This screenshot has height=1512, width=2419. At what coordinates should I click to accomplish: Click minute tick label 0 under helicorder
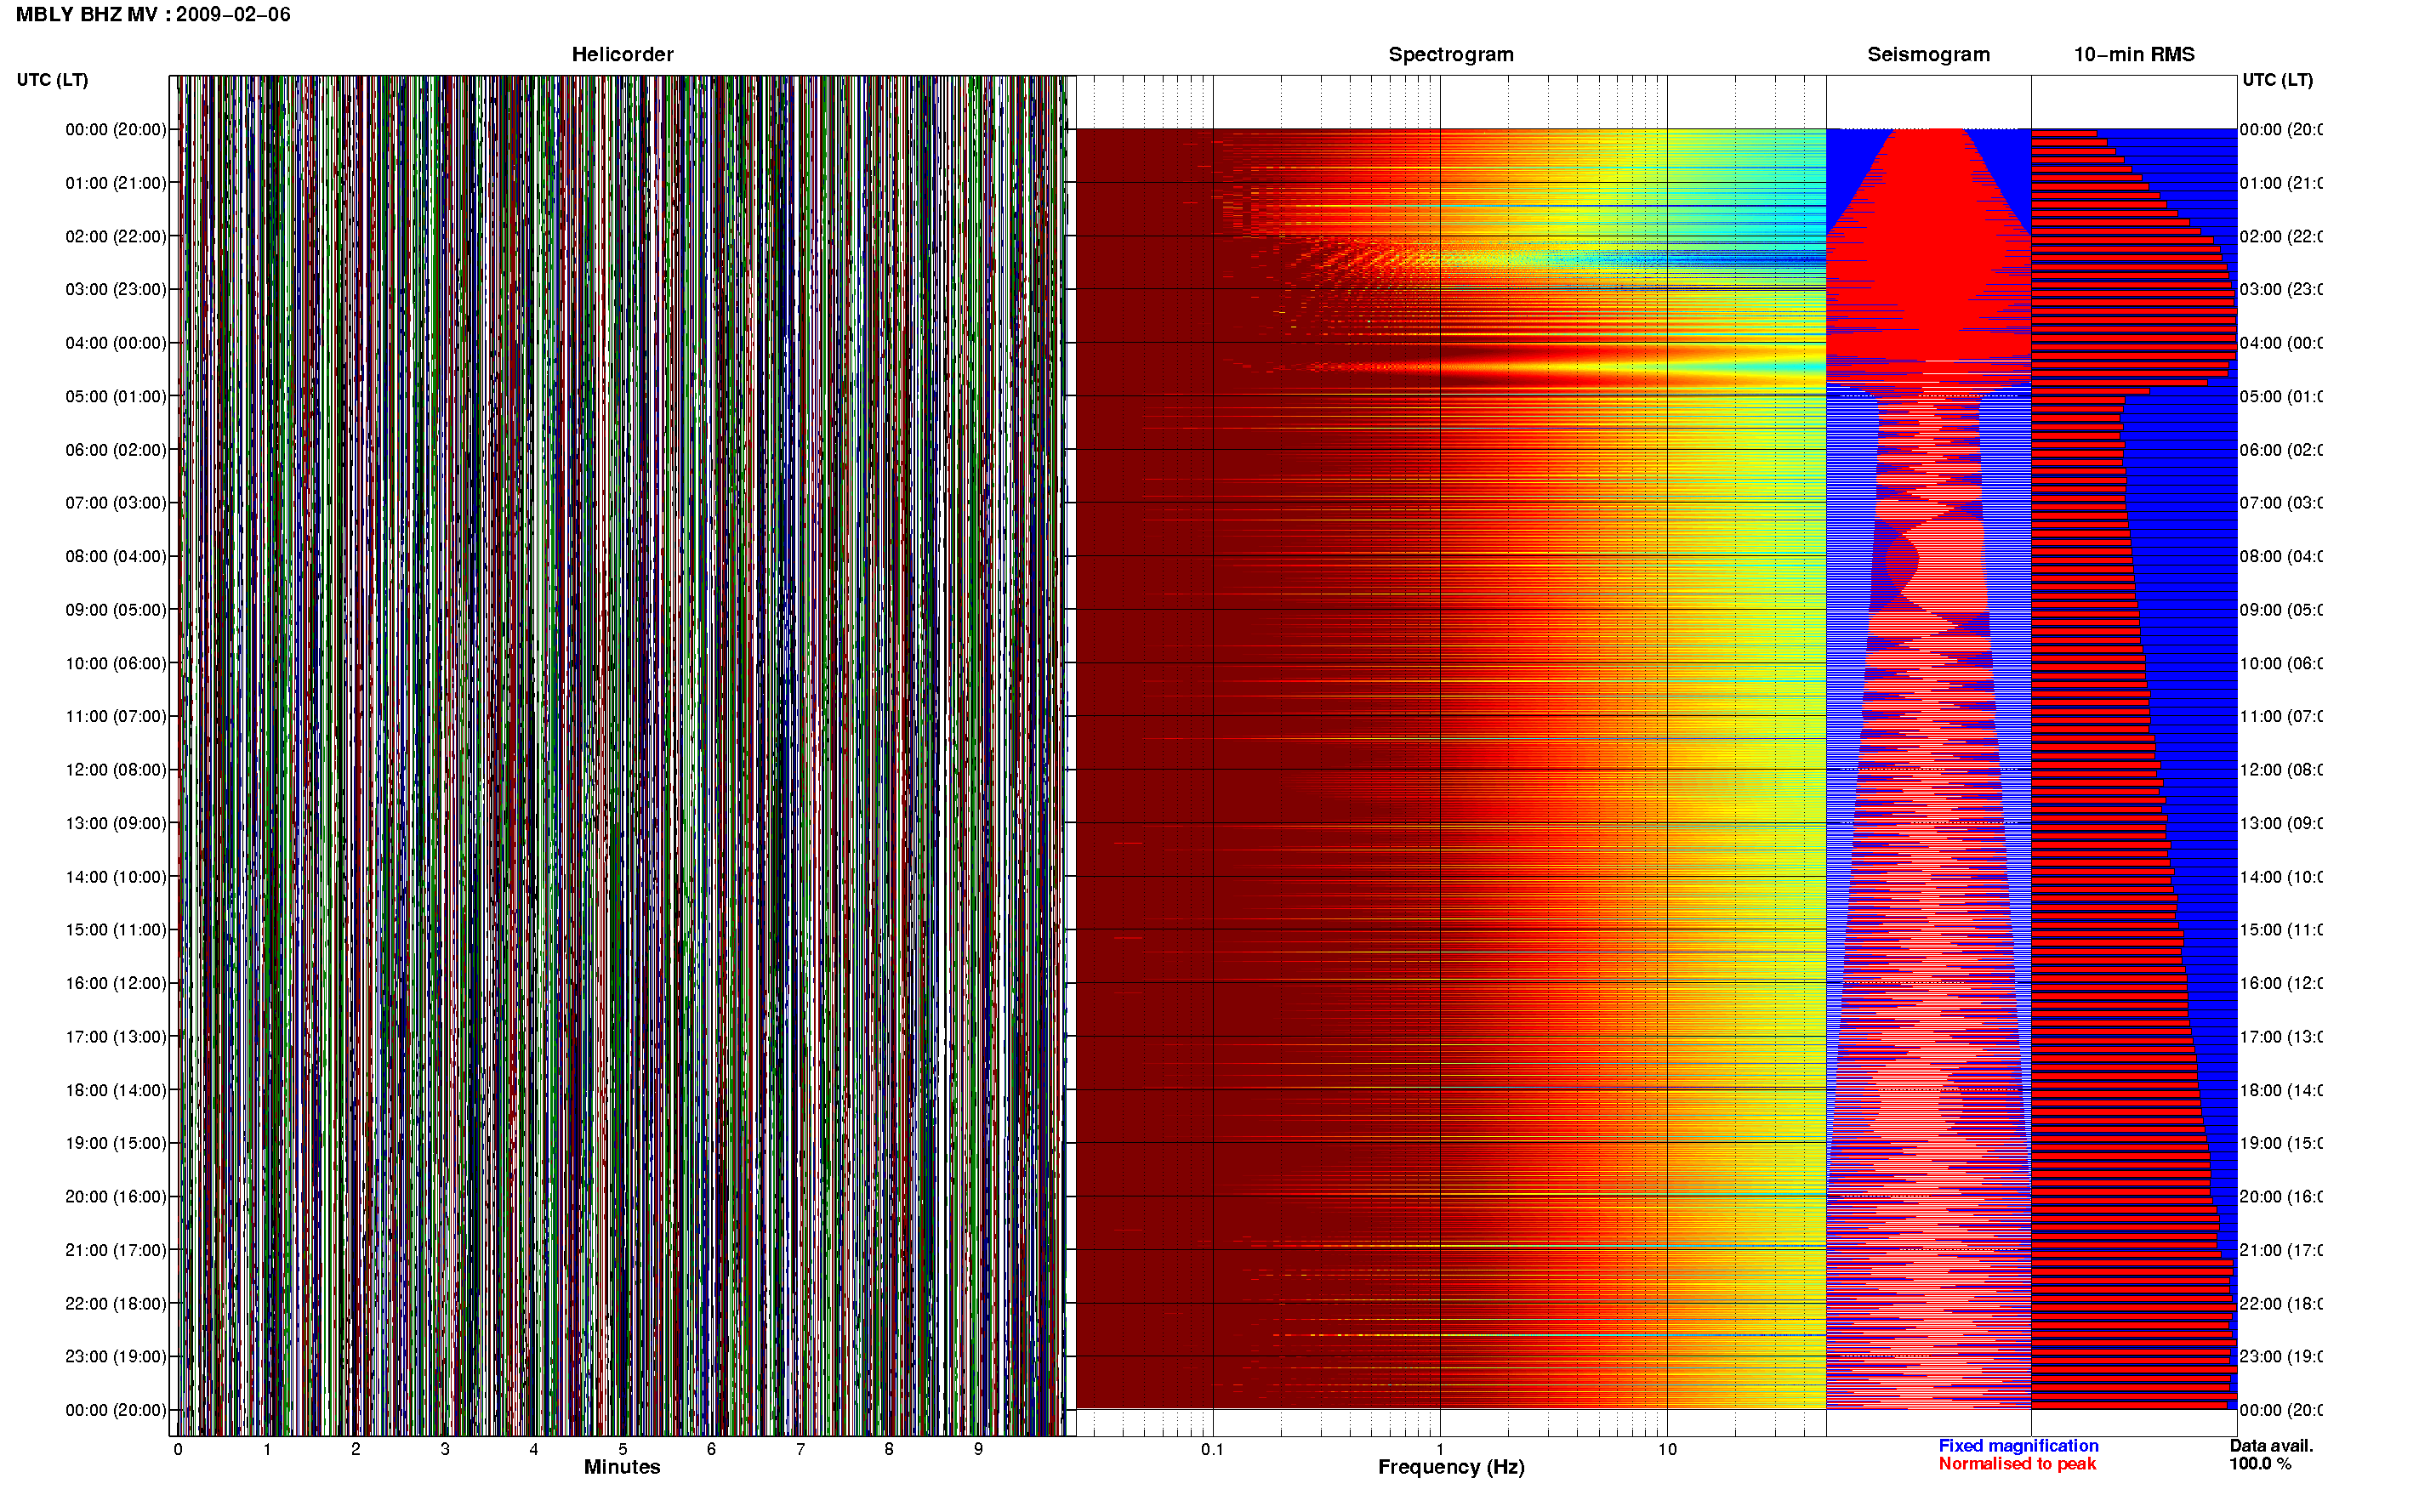pyautogui.click(x=178, y=1449)
